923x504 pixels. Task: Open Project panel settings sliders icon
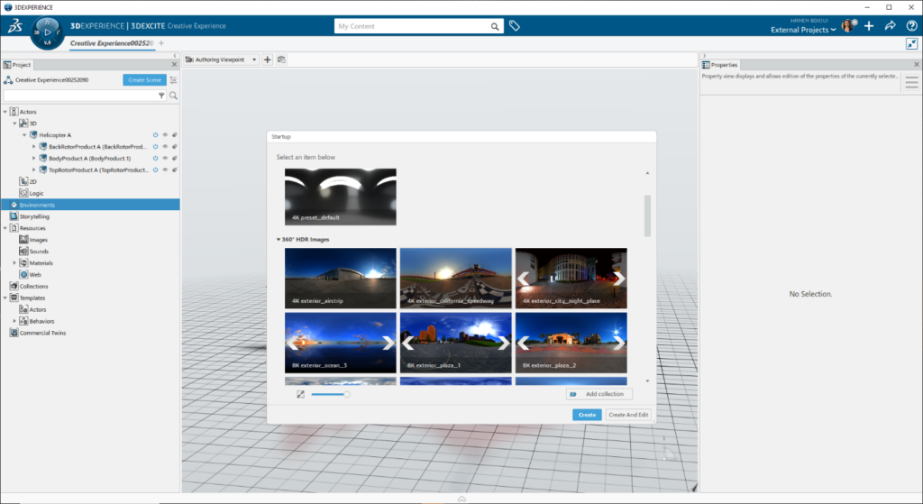(173, 80)
